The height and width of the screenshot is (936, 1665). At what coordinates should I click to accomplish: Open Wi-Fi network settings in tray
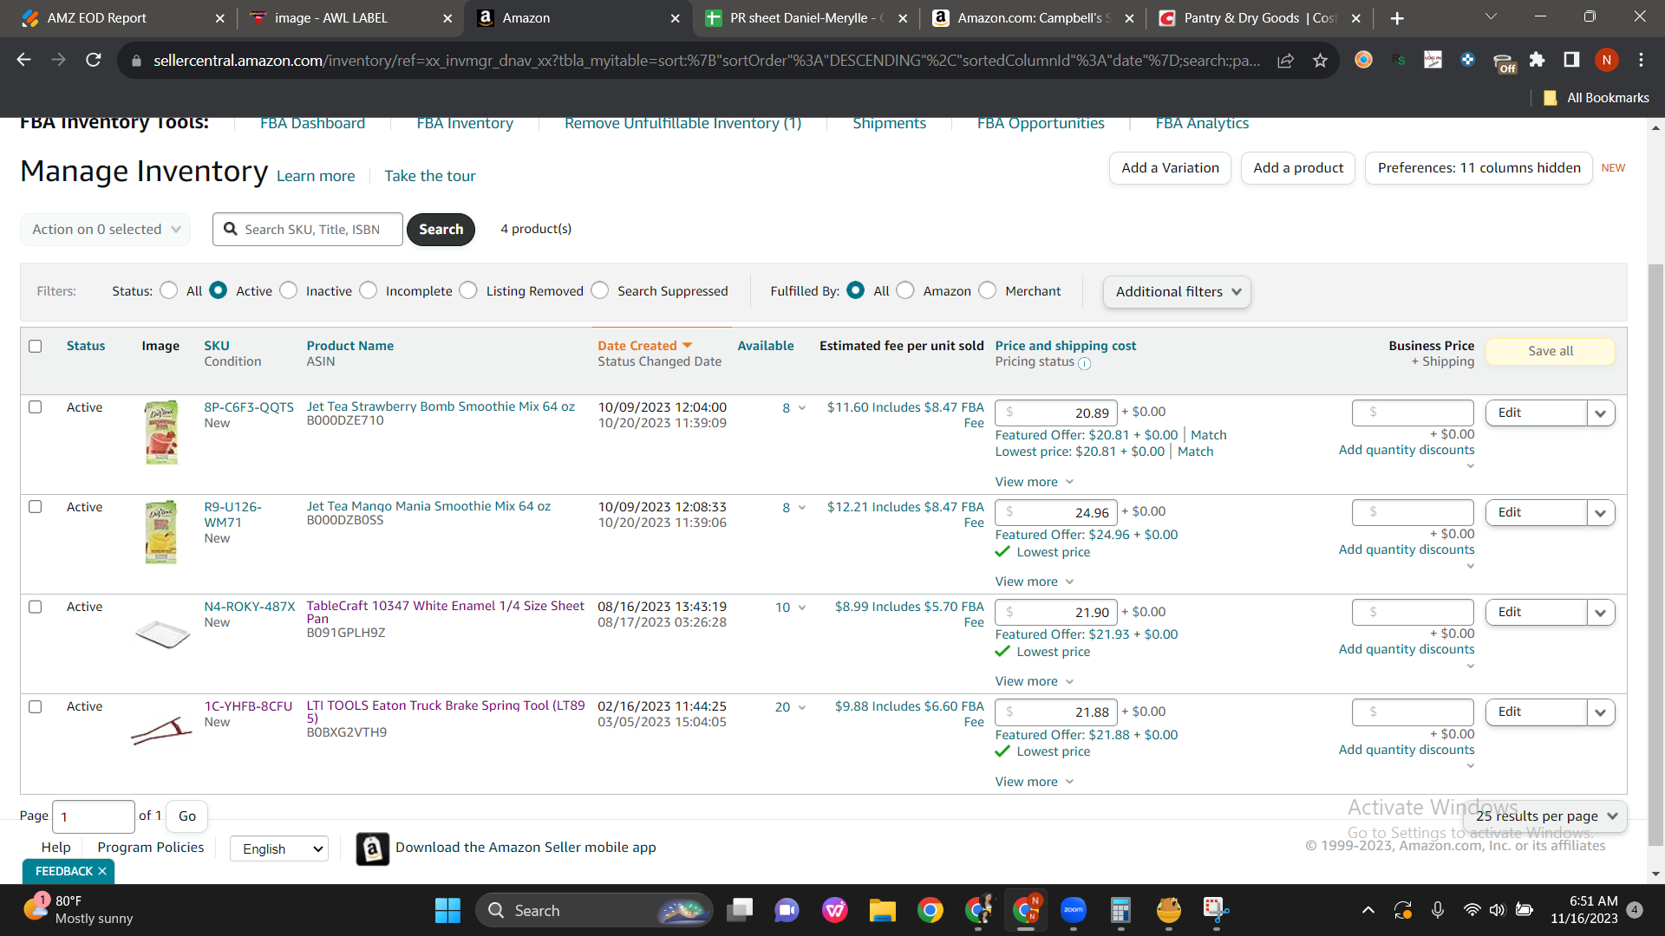pos(1472,910)
